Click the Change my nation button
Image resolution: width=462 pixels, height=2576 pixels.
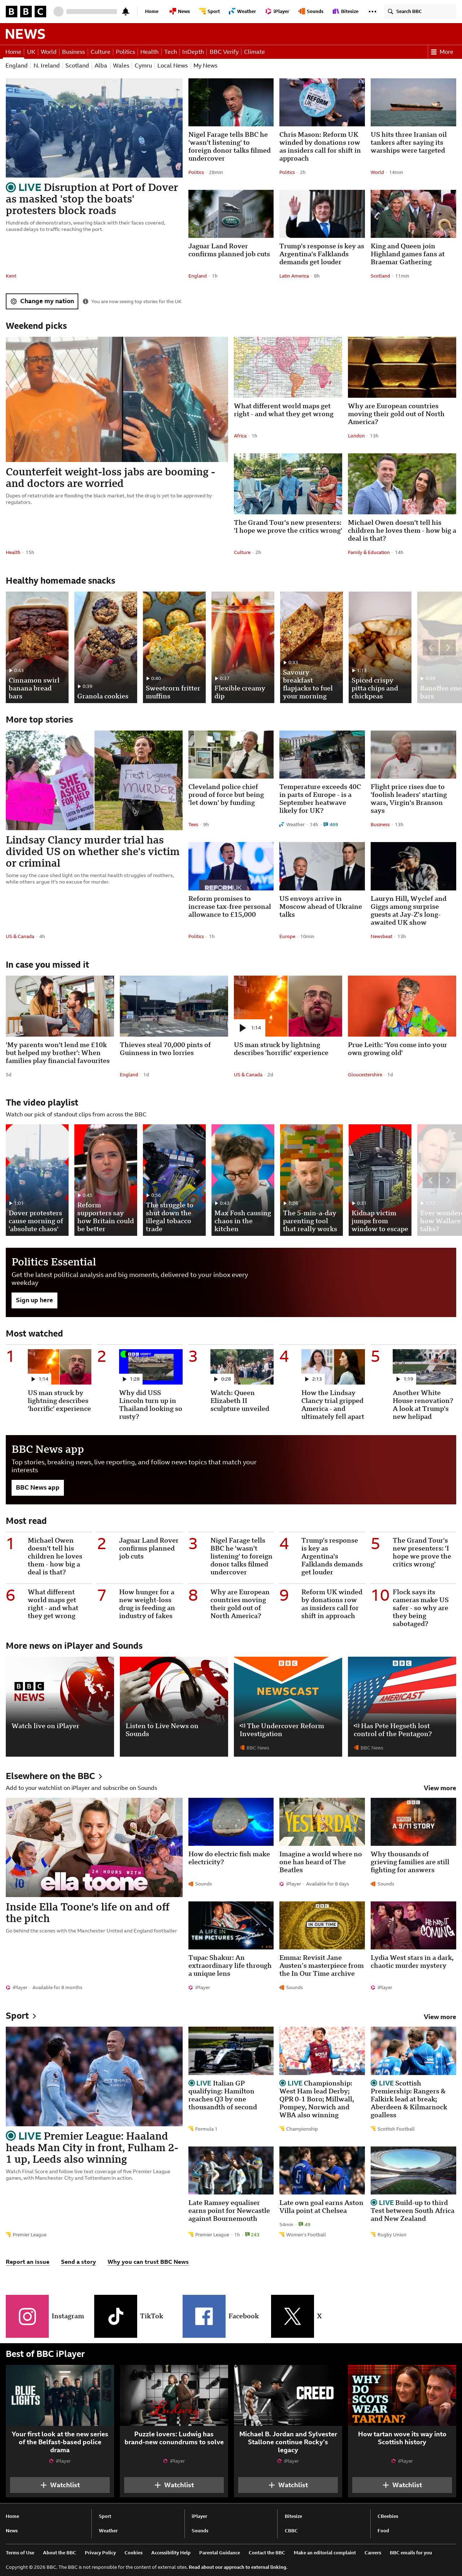coord(42,301)
